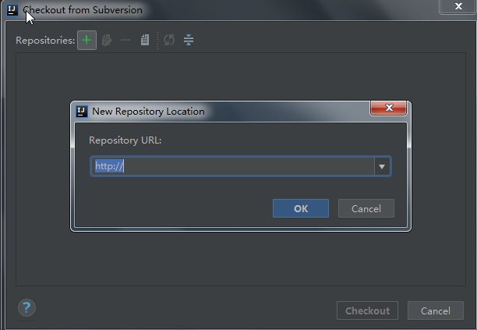Click the IntelliJ icon in Checkout from Subversion title
The width and height of the screenshot is (477, 330).
coord(12,10)
